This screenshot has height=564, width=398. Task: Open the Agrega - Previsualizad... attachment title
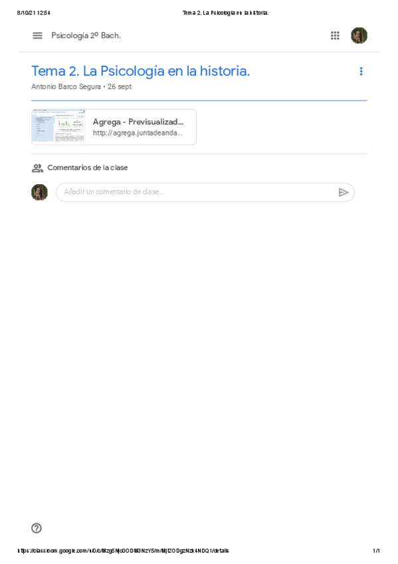click(138, 122)
